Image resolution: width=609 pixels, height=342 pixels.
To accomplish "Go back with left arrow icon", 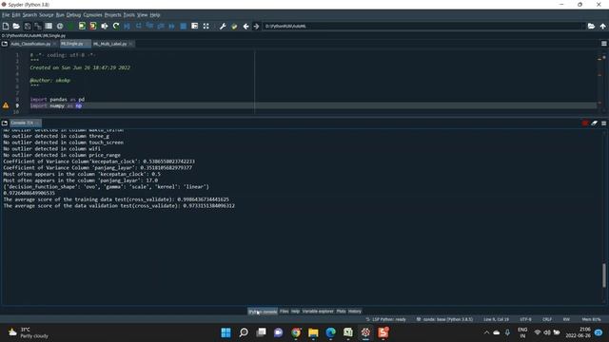I will (246, 26).
